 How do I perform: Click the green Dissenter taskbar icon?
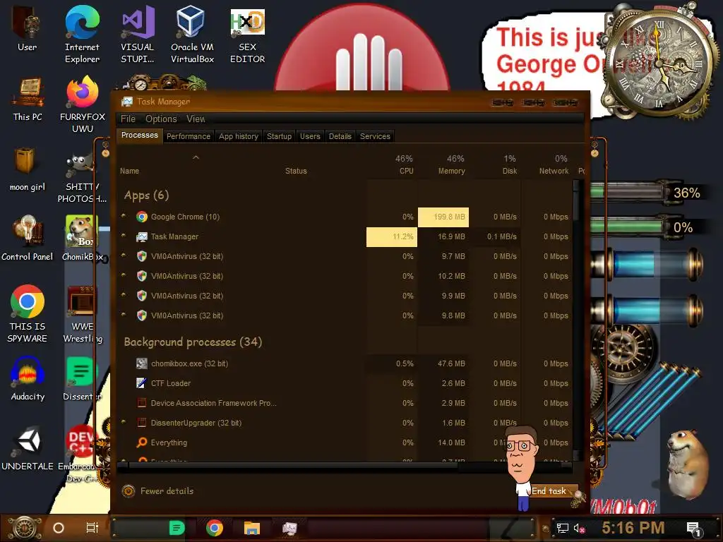pyautogui.click(x=177, y=528)
